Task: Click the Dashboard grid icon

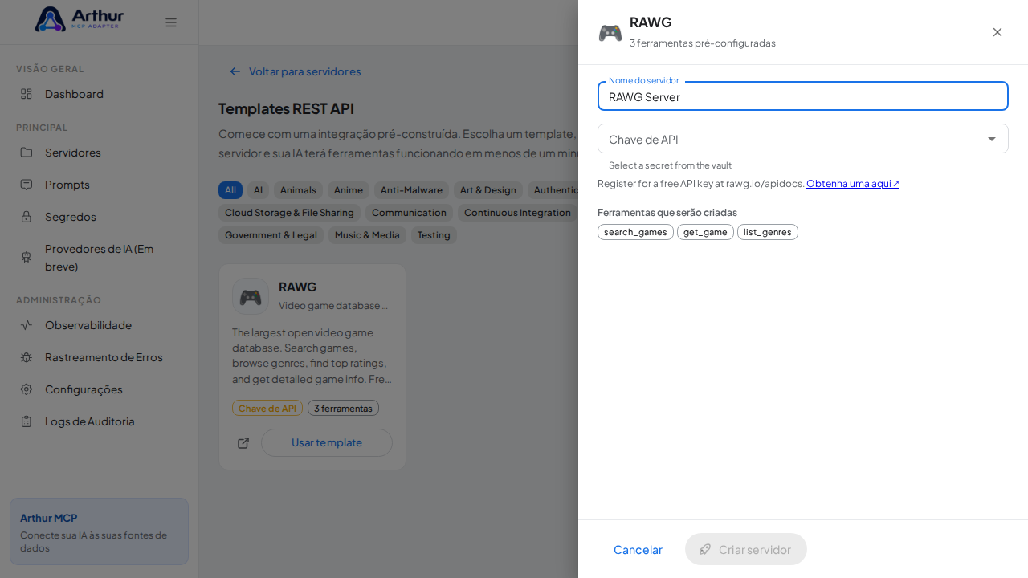Action: click(27, 94)
